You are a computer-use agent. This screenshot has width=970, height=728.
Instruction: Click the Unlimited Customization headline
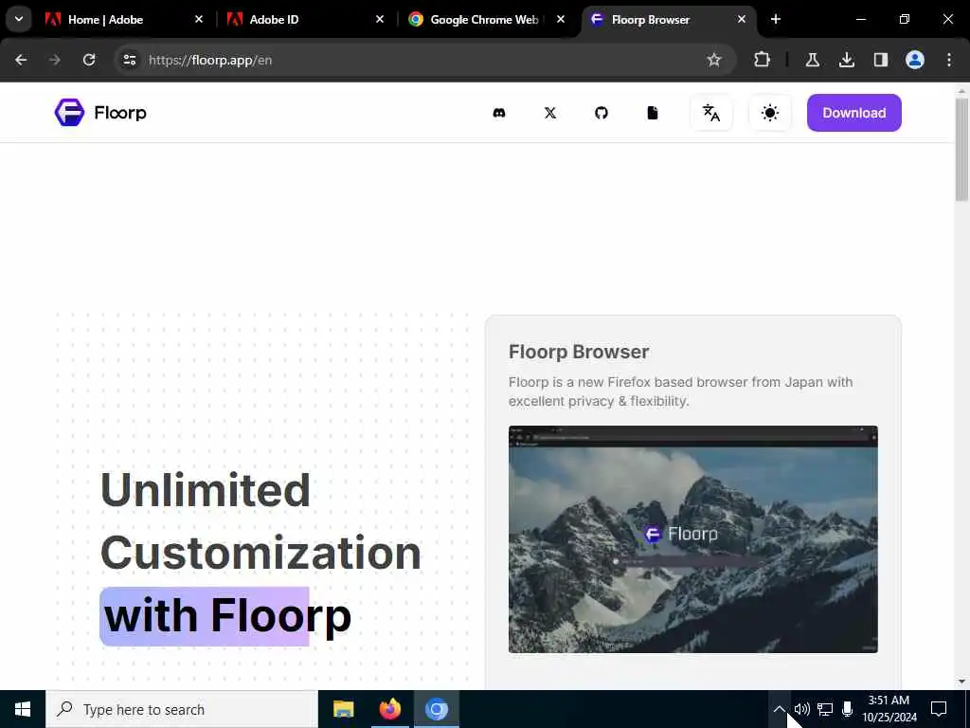[260, 521]
